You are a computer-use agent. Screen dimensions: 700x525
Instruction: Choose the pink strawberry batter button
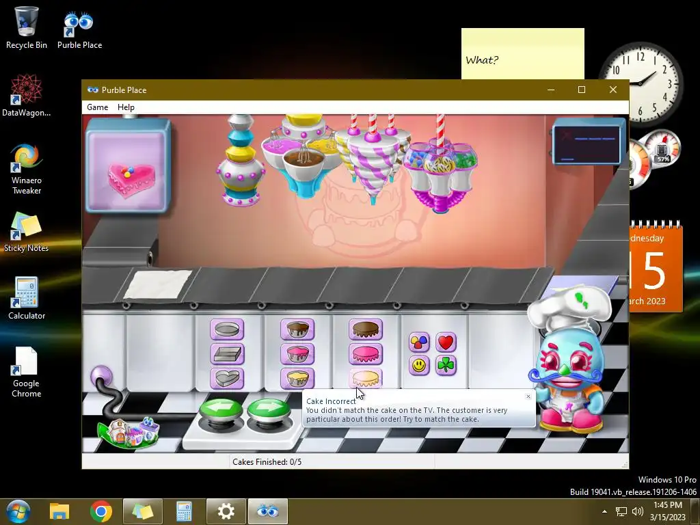click(297, 354)
